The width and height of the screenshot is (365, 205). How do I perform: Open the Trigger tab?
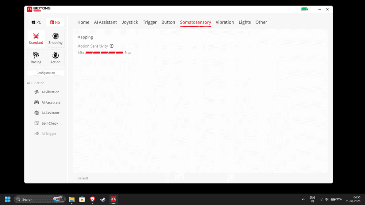[150, 22]
